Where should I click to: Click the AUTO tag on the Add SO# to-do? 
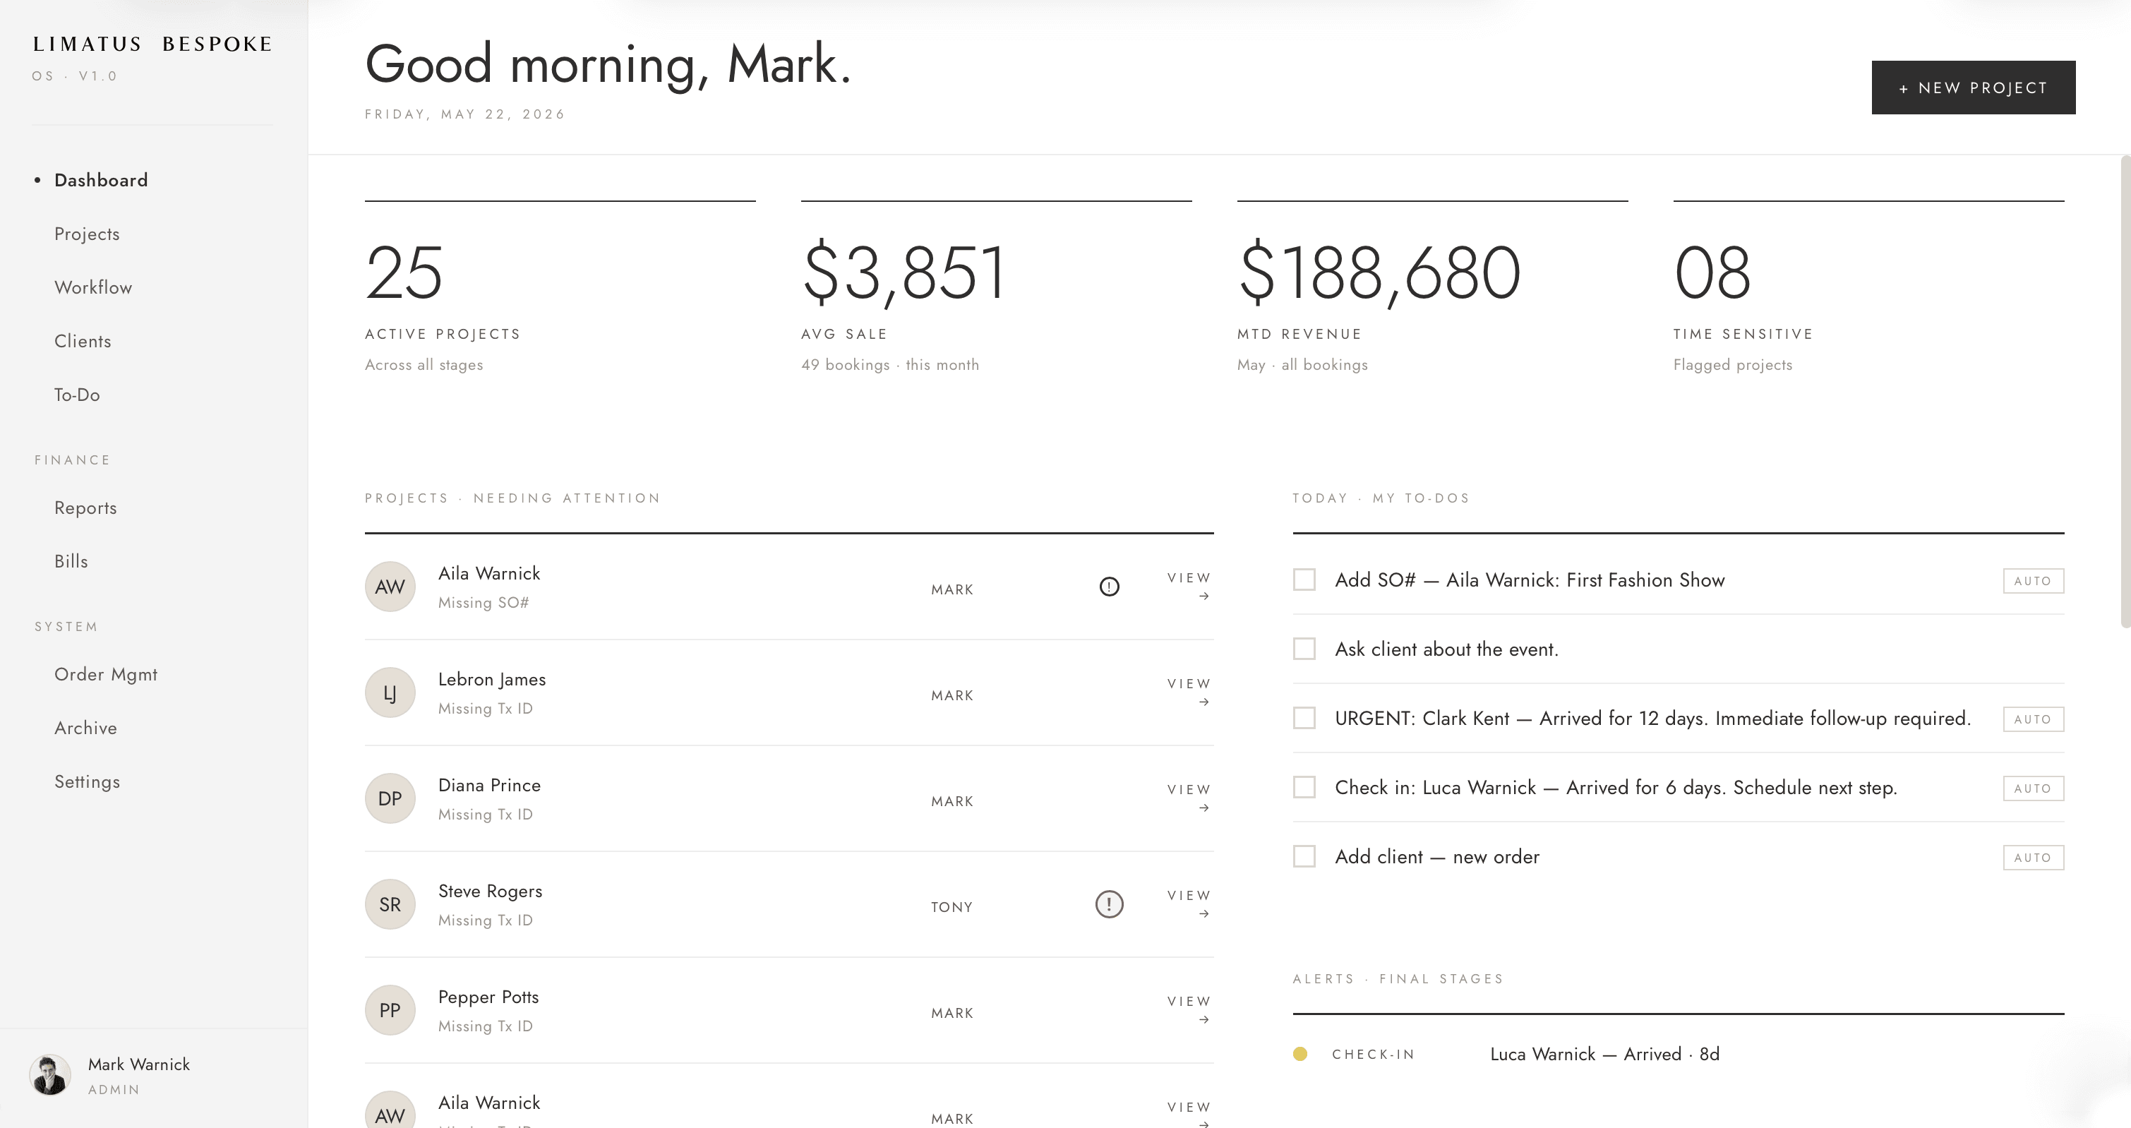tap(2033, 580)
